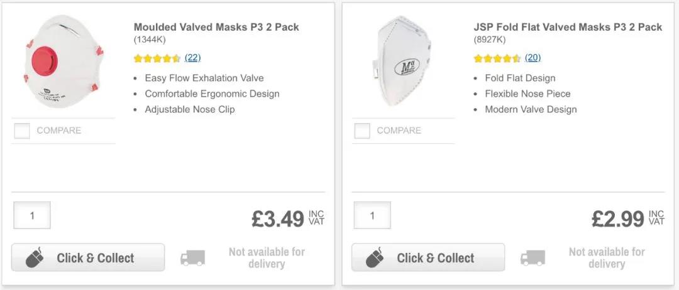Click the mouse icon on Moulded Masks Click & Collect
The height and width of the screenshot is (290, 679).
coord(35,258)
